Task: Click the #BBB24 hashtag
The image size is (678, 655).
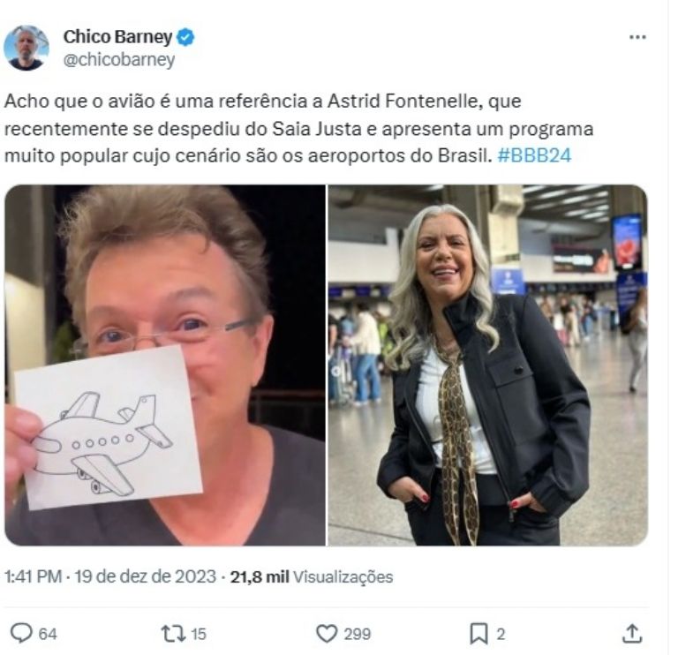Action: click(x=534, y=155)
